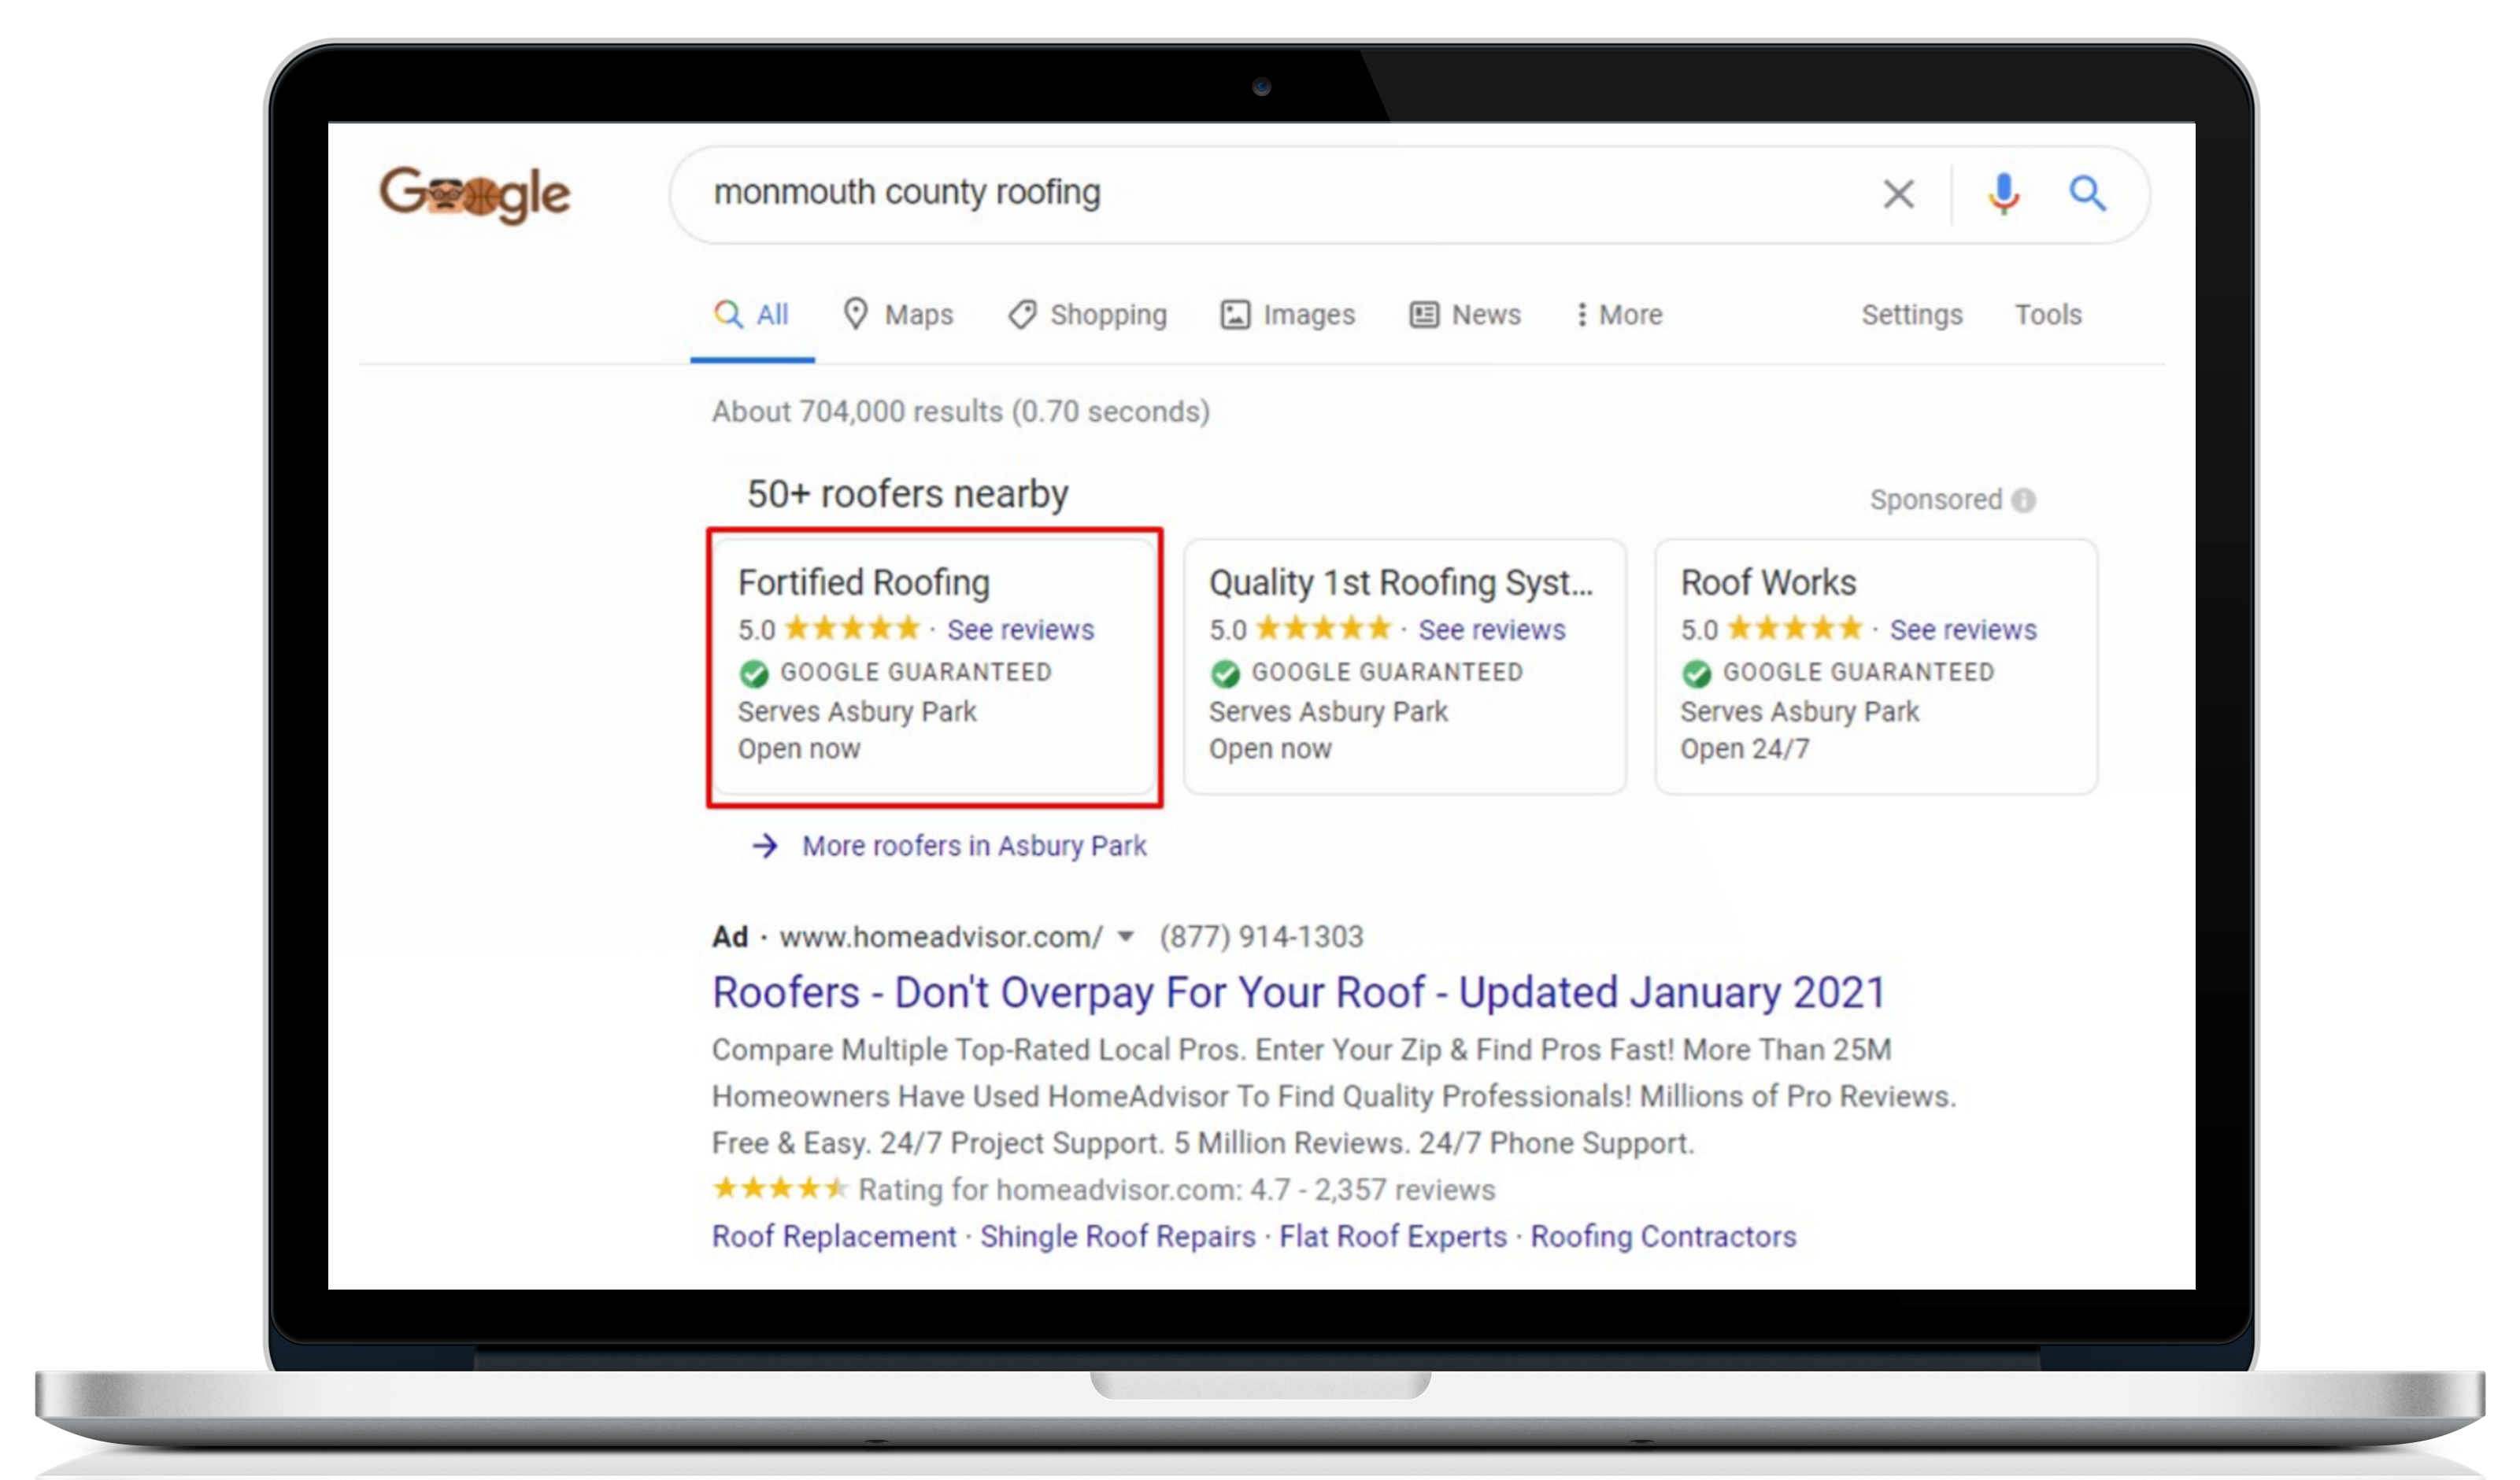Click the Fortified Roofing five-star rating
This screenshot has height=1480, width=2520.
click(852, 629)
